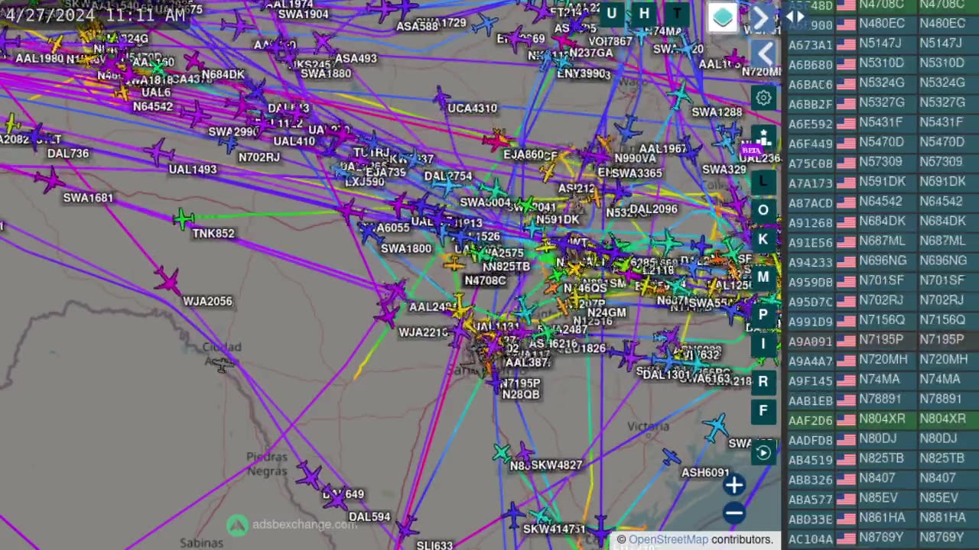Image resolution: width=979 pixels, height=550 pixels.
Task: Zoom in with the plus button
Action: pos(733,484)
